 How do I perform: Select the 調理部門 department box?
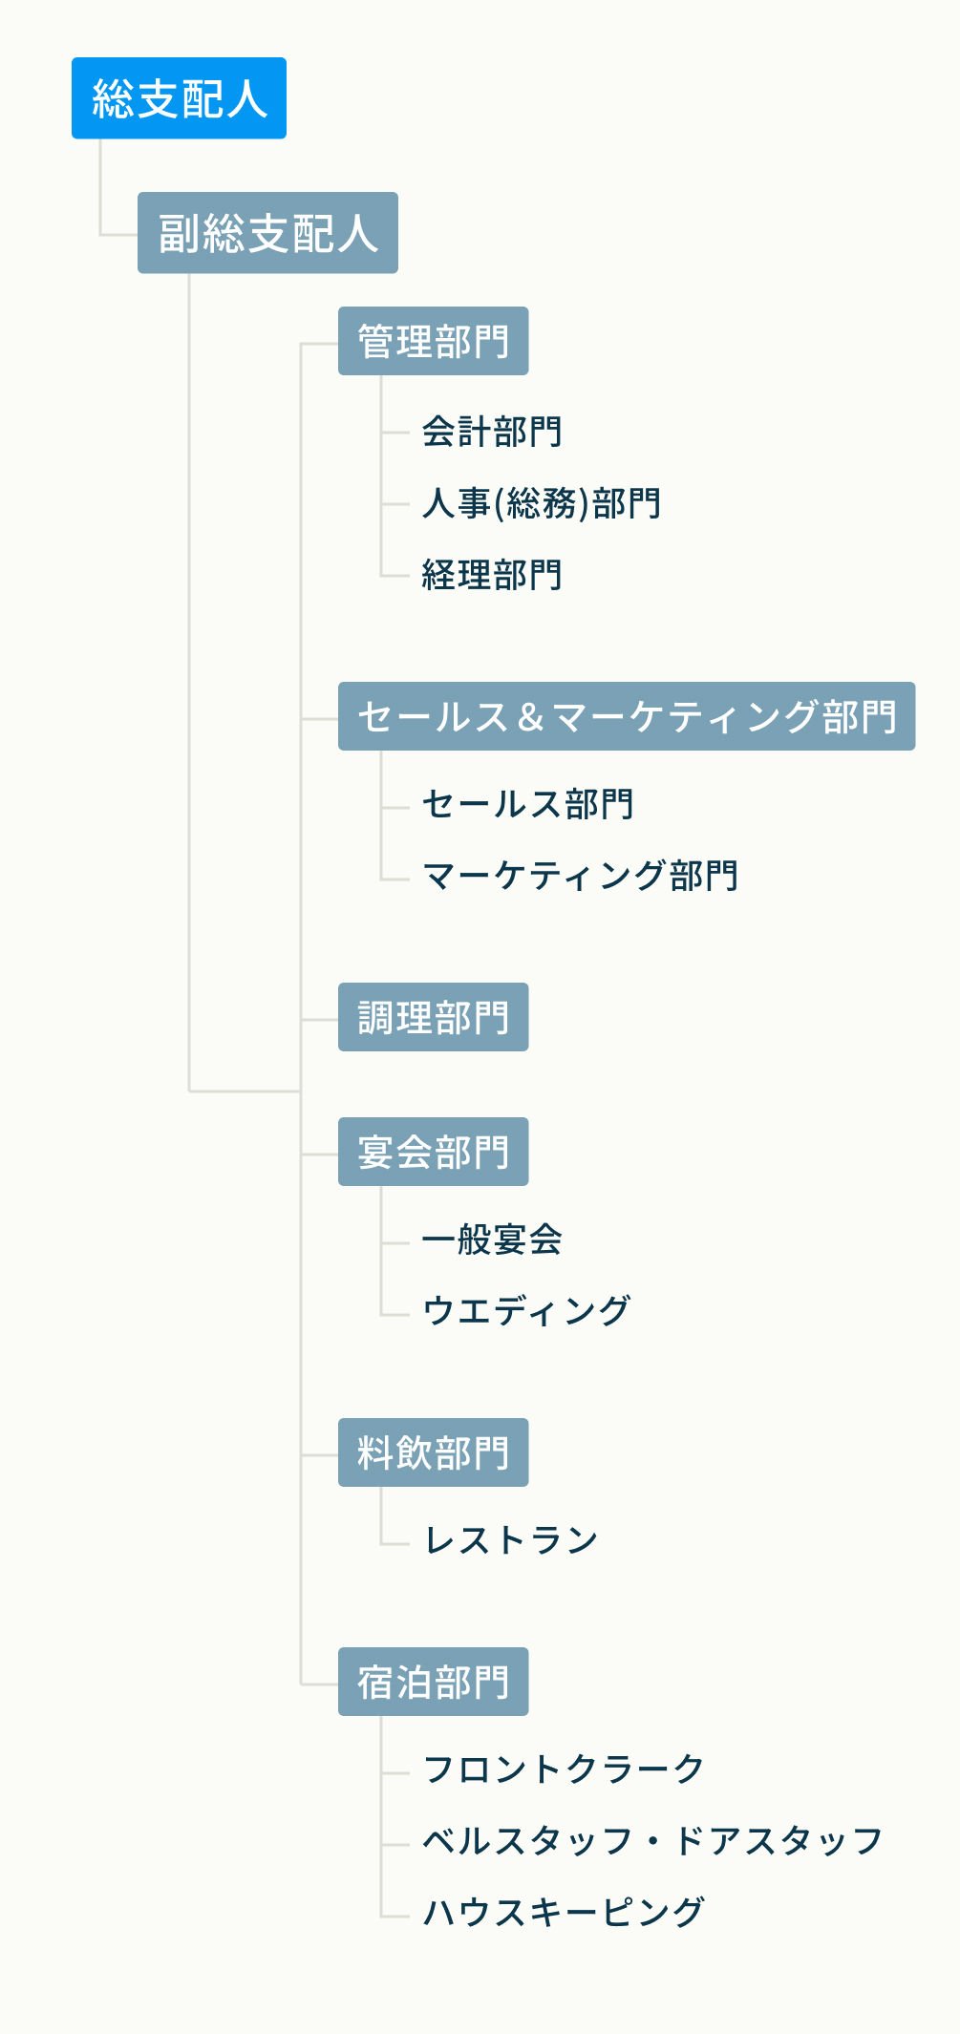tap(433, 1017)
